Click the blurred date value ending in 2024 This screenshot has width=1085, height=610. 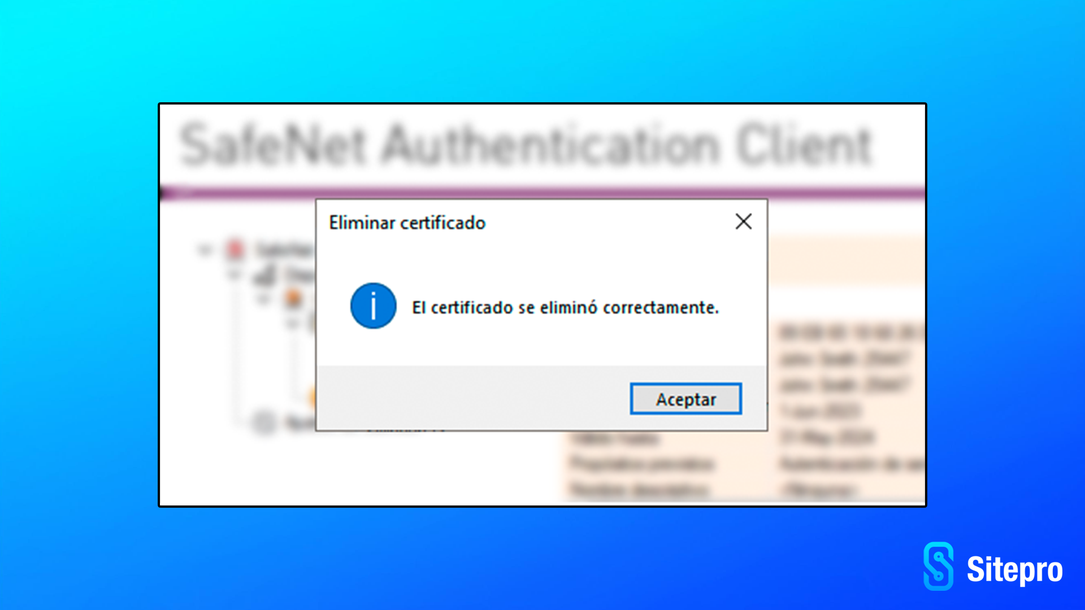click(x=827, y=437)
